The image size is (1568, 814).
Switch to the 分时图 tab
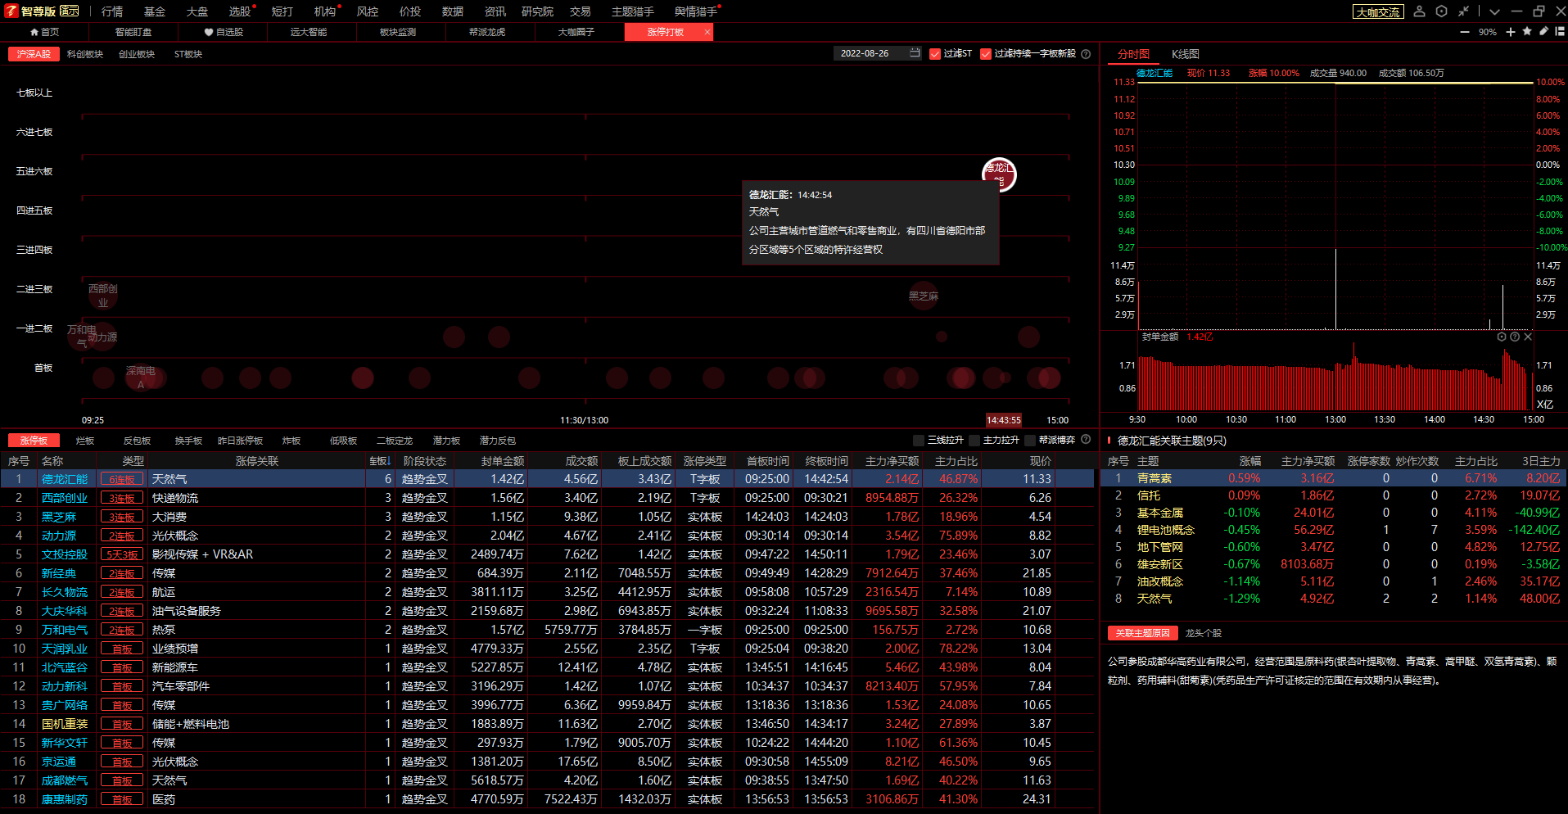(1134, 54)
